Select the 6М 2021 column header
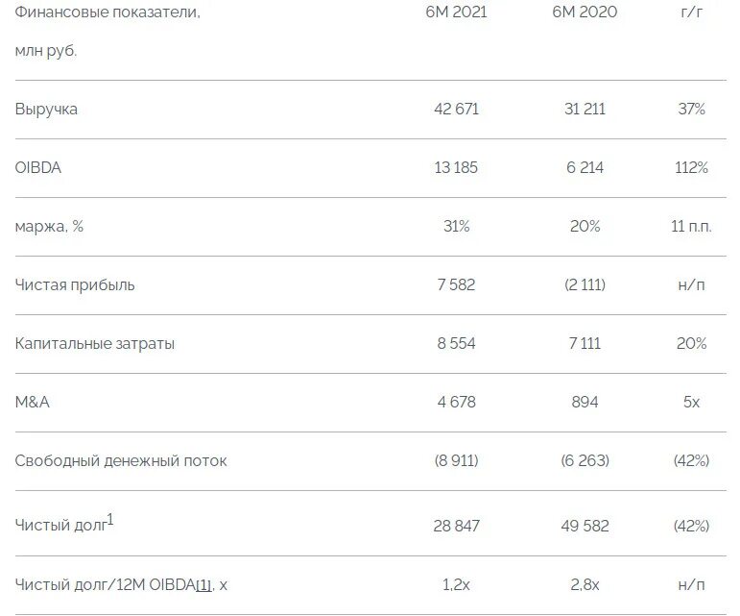740x616 pixels. [x=456, y=14]
